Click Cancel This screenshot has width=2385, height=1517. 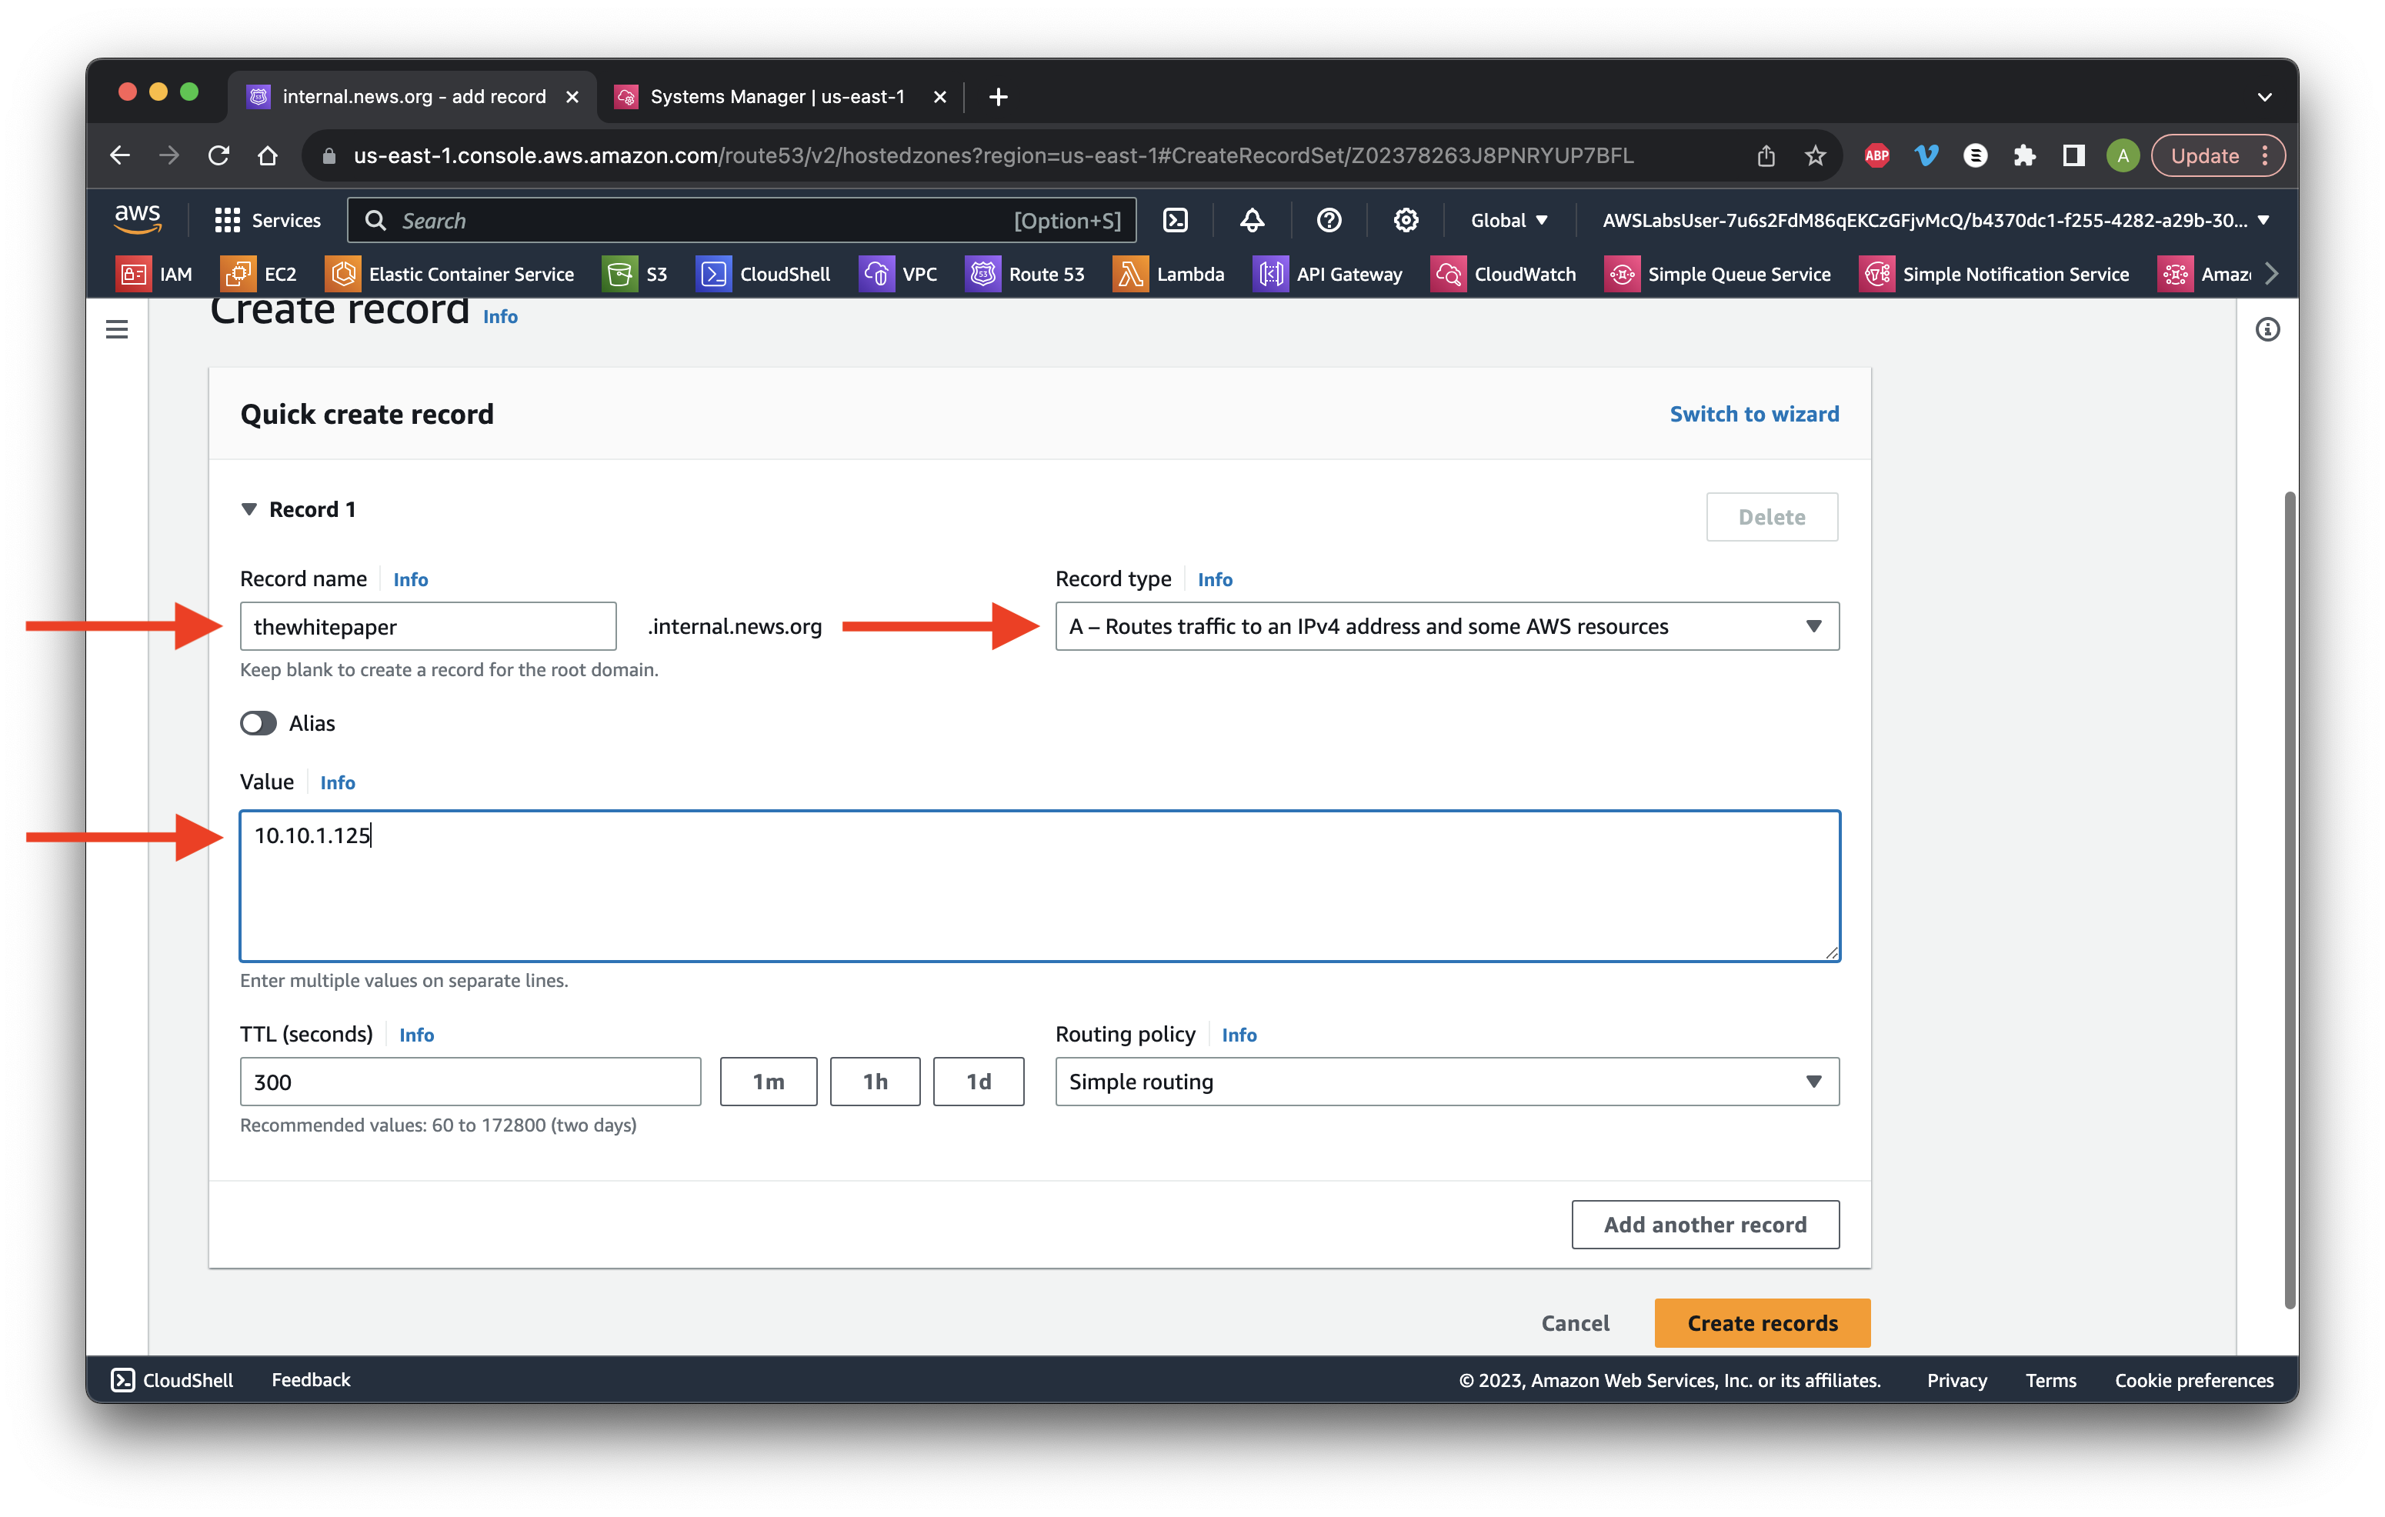point(1575,1323)
